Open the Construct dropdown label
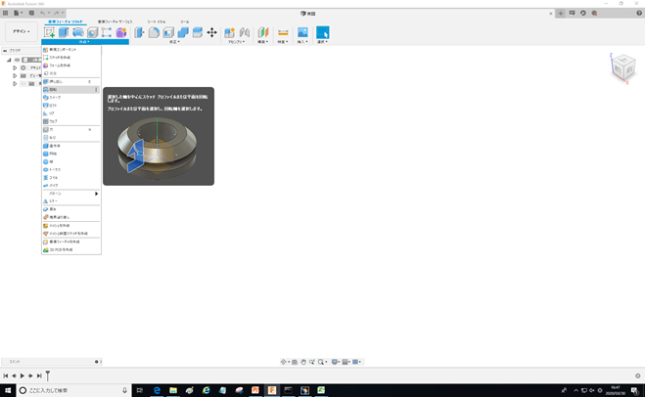The width and height of the screenshot is (645, 397). 263,42
